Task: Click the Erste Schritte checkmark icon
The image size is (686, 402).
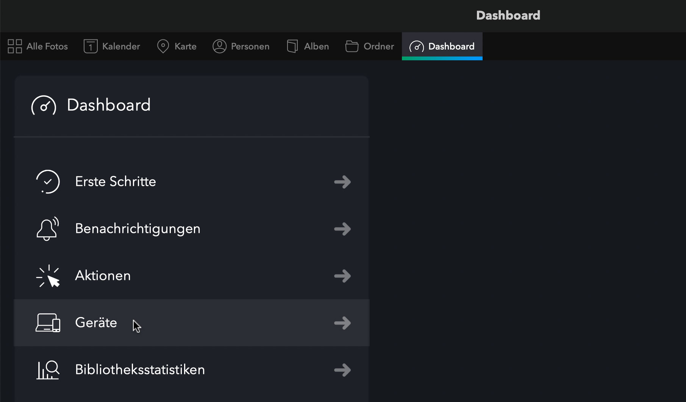Action: tap(48, 182)
